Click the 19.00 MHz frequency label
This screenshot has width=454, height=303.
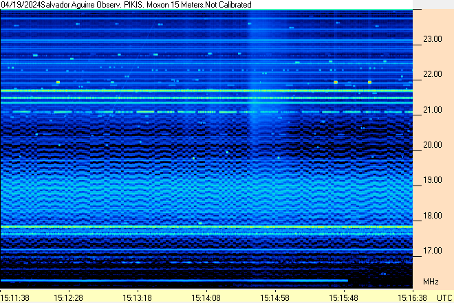pyautogui.click(x=433, y=180)
